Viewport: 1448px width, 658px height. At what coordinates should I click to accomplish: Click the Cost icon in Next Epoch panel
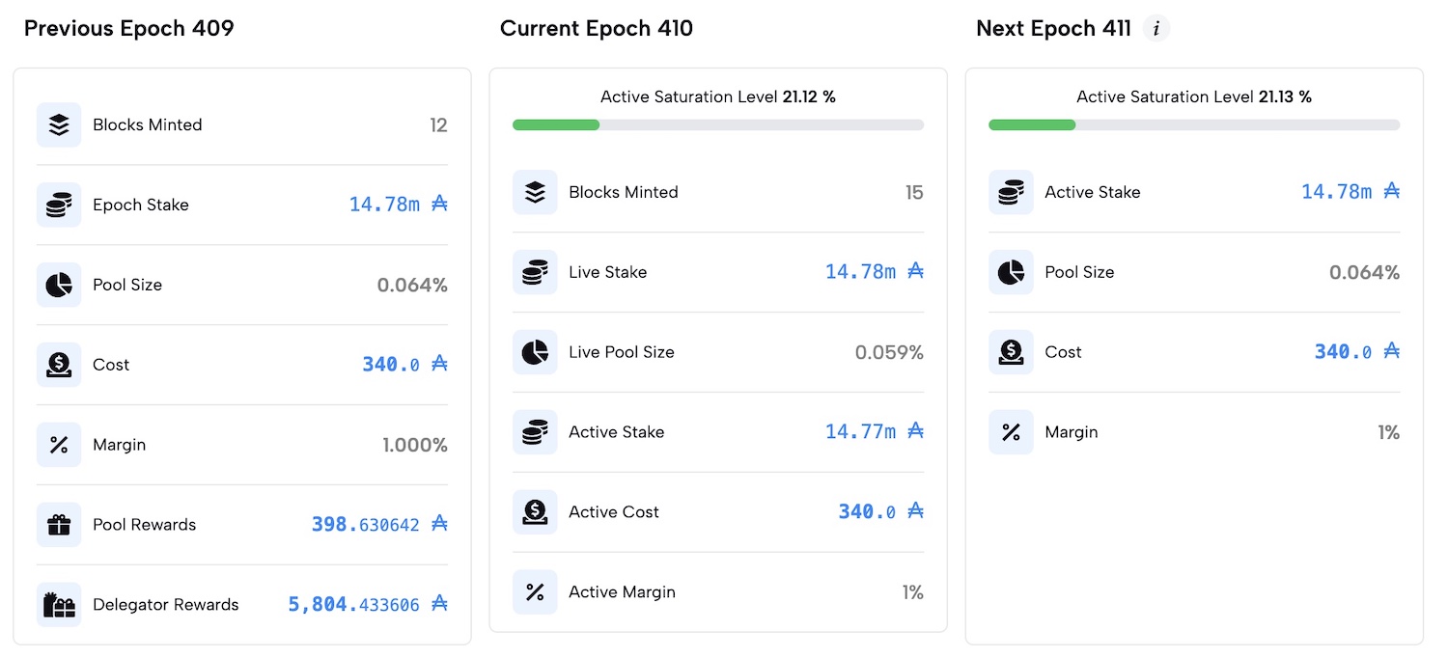click(1011, 352)
